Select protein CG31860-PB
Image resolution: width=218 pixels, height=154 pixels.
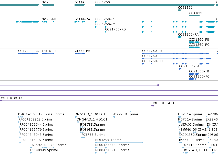click(194, 74)
